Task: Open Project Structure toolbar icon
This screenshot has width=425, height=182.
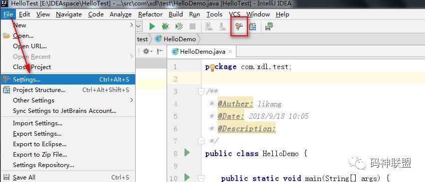Action: click(x=252, y=26)
